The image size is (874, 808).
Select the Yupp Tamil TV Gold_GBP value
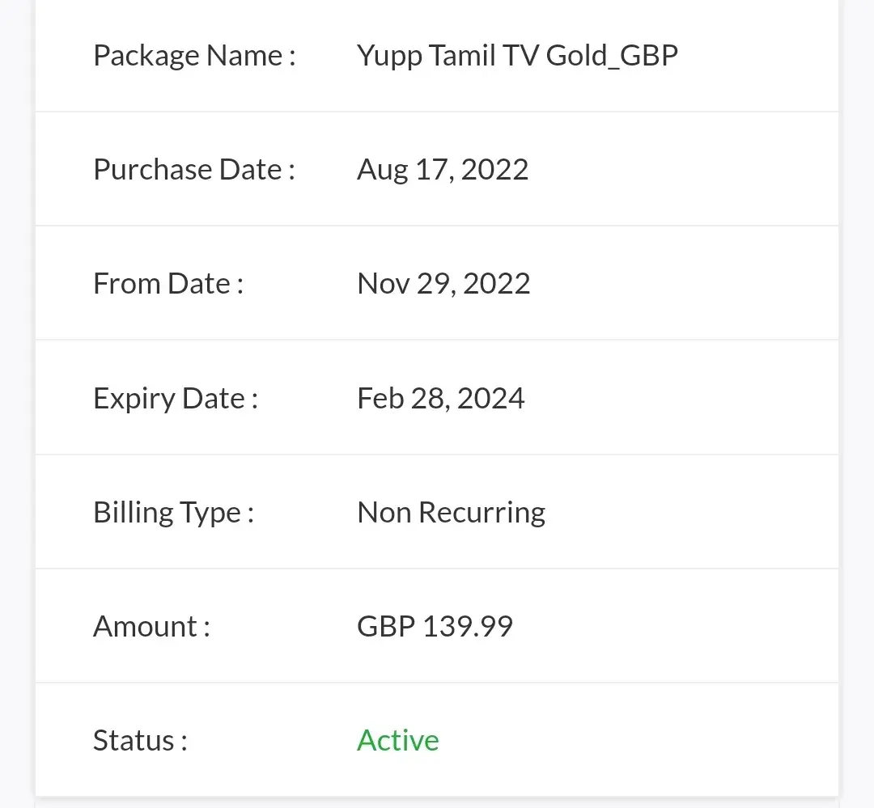tap(517, 56)
